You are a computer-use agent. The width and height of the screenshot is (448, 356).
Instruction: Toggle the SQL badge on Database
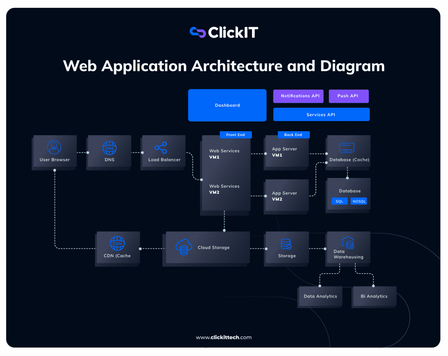coord(339,201)
